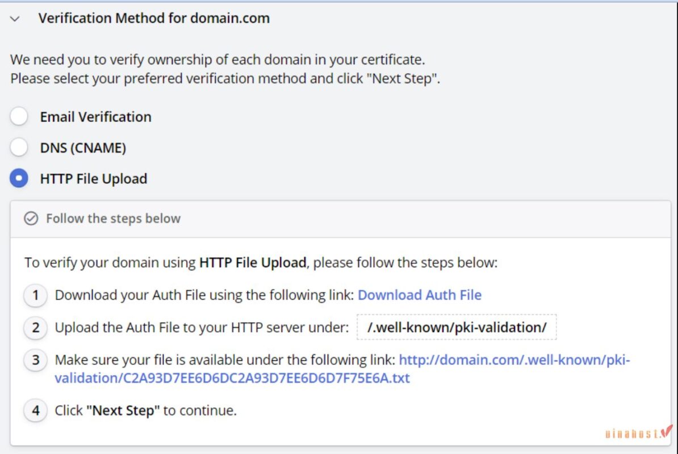Click the Verification Method for domain.com heading
Screen dimensions: 678x454
(153, 18)
